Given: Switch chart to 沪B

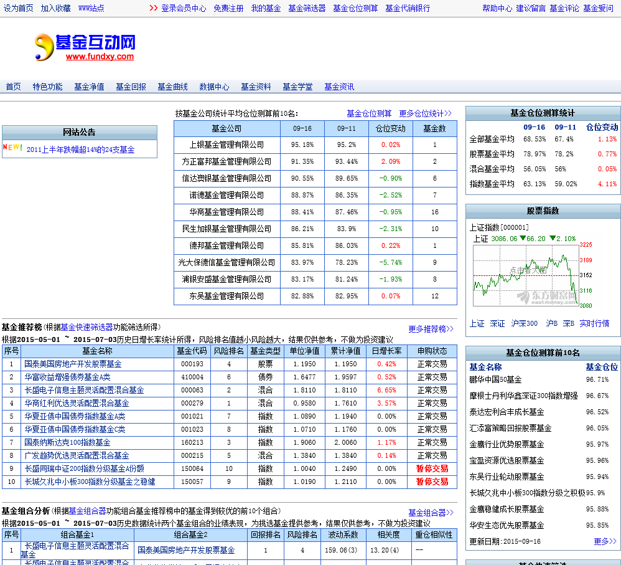Looking at the screenshot, I should click(x=552, y=323).
